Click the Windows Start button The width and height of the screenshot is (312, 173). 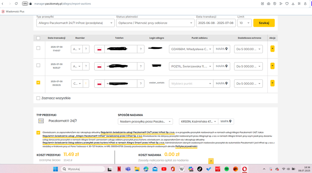56,169
